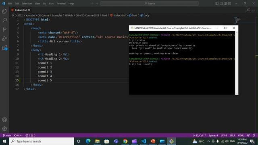Change encoding via UTF-8 status item

224,135
